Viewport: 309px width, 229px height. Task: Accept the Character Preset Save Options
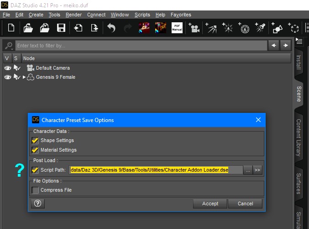pos(210,204)
